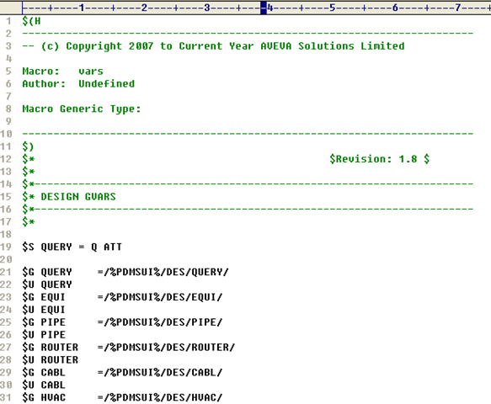Click line number 19 in the gutter

pyautogui.click(x=6, y=247)
